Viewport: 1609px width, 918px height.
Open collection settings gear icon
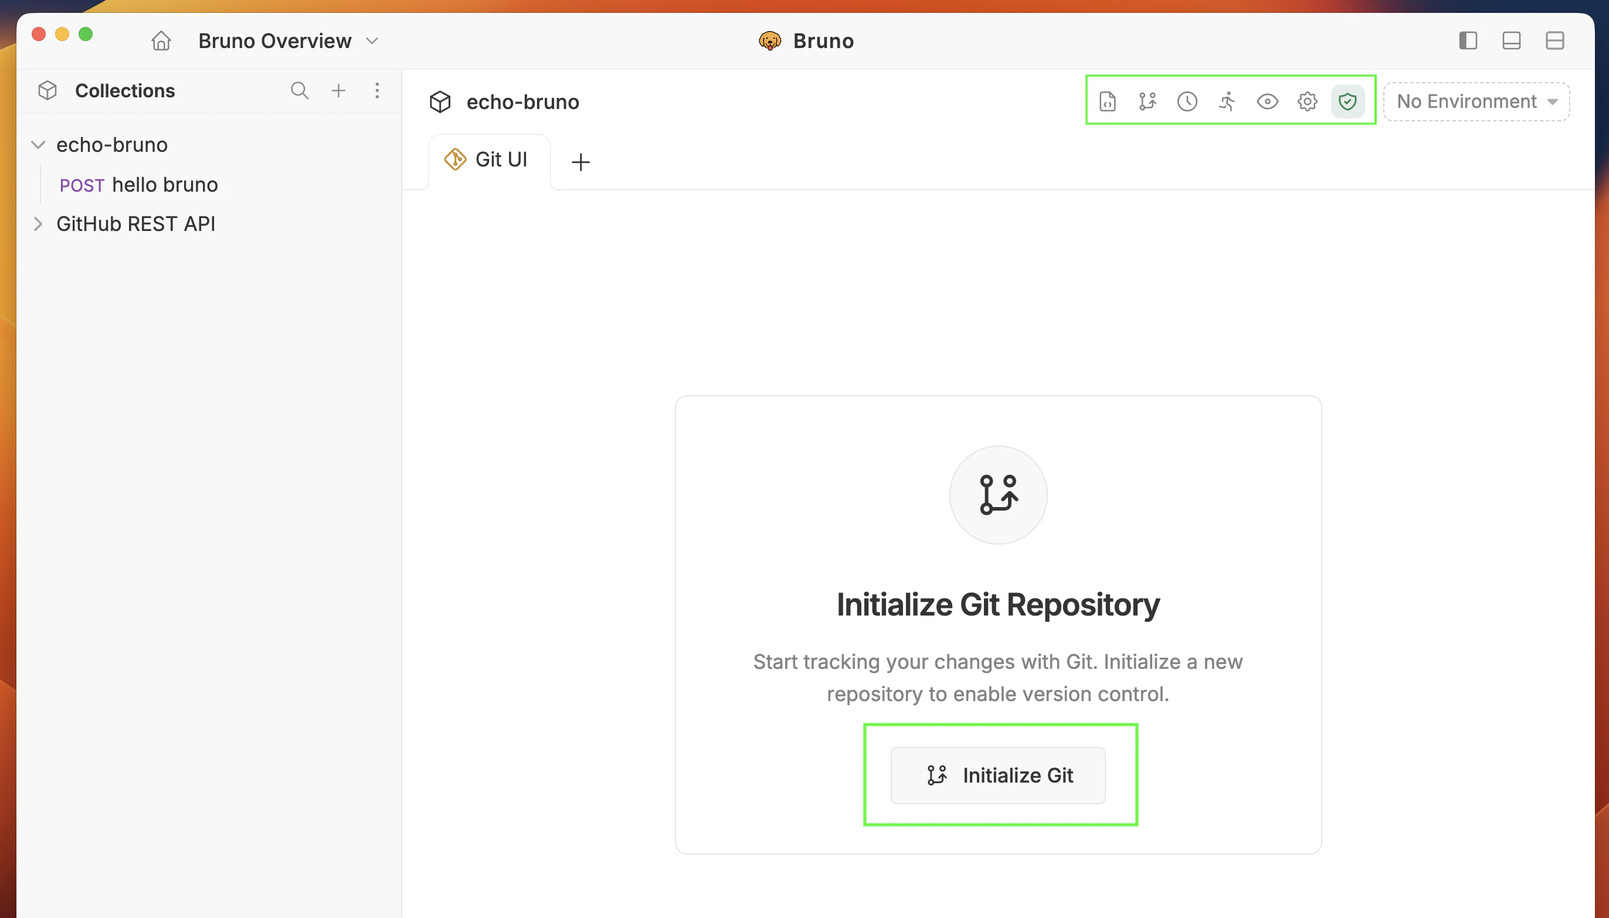click(x=1307, y=101)
